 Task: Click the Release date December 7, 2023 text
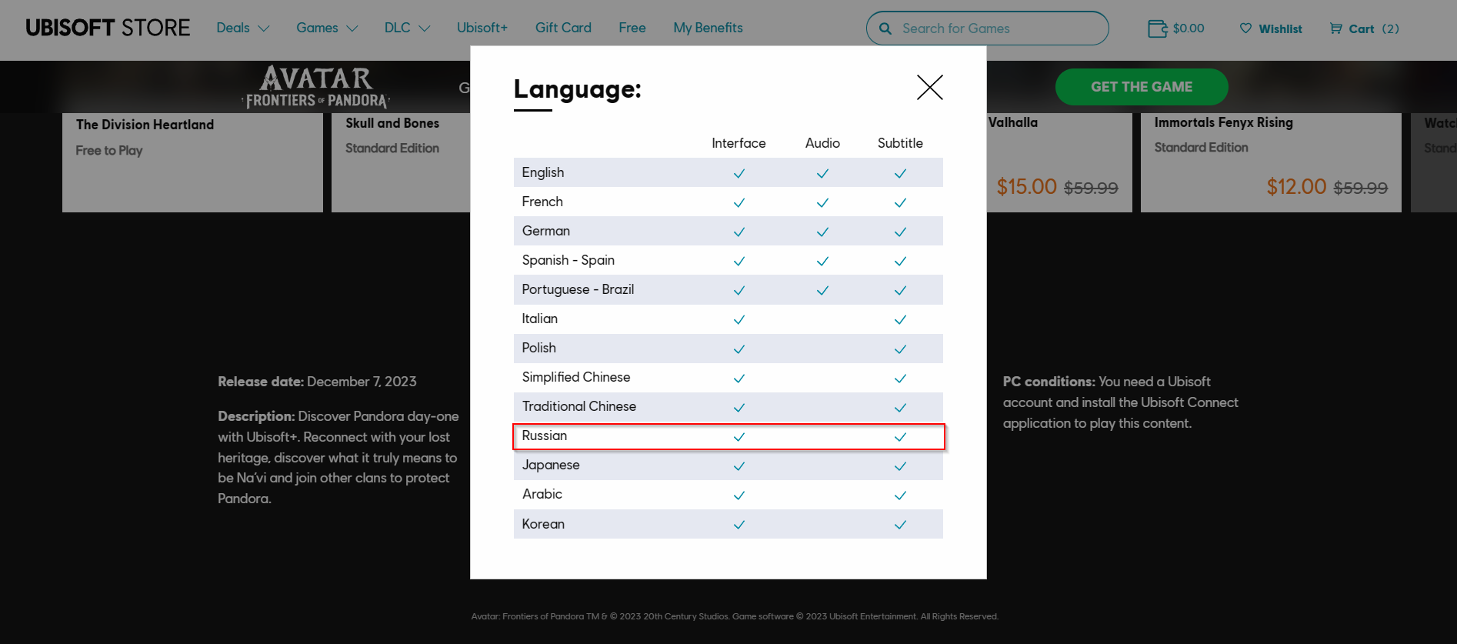click(x=317, y=382)
